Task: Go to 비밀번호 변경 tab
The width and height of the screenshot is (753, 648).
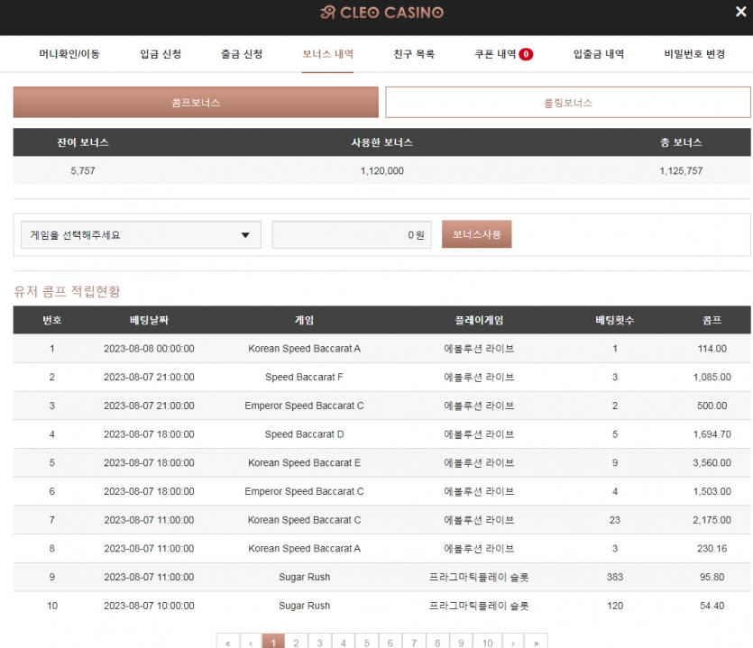Action: (x=694, y=54)
